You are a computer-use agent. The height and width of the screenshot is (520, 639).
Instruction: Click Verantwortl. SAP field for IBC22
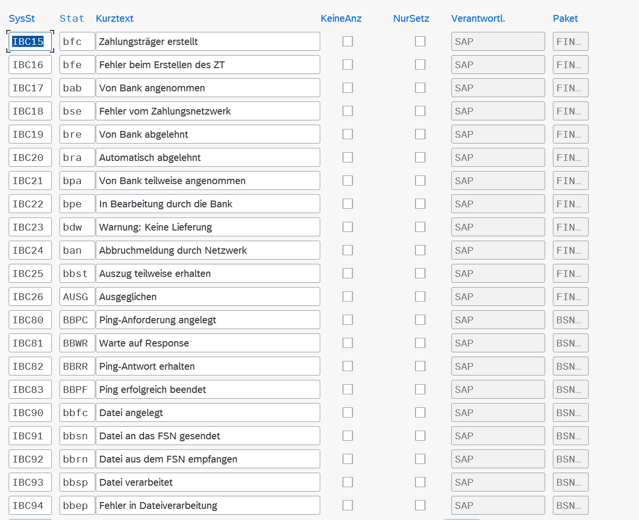498,204
